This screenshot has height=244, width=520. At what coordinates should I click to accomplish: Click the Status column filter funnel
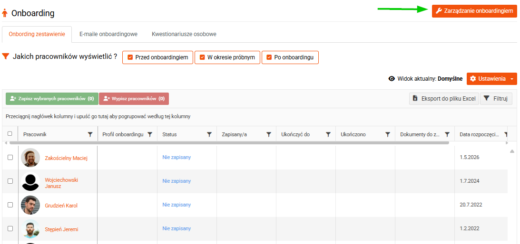tap(209, 134)
